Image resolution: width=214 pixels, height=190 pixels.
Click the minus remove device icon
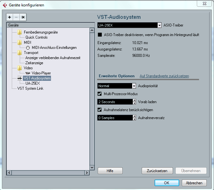point(16,17)
